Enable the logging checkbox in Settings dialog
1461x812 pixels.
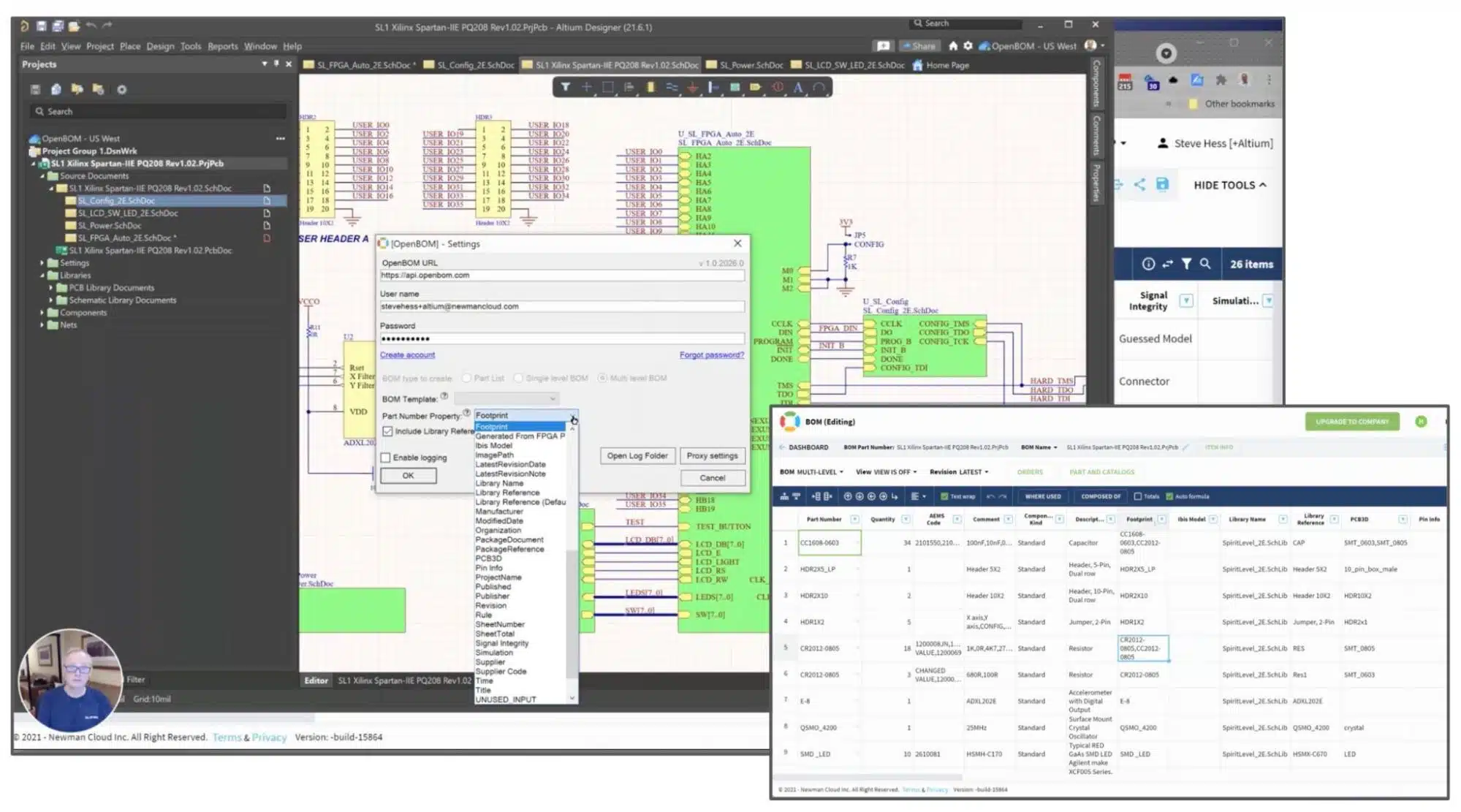(x=386, y=458)
